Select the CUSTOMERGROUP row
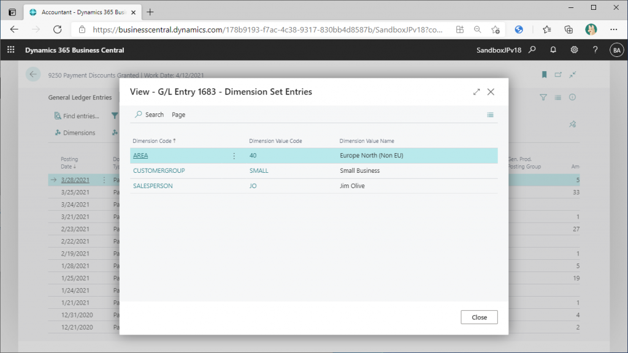 pos(159,171)
